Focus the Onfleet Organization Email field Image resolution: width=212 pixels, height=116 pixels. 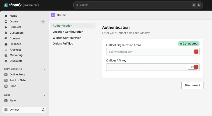[x=153, y=52]
